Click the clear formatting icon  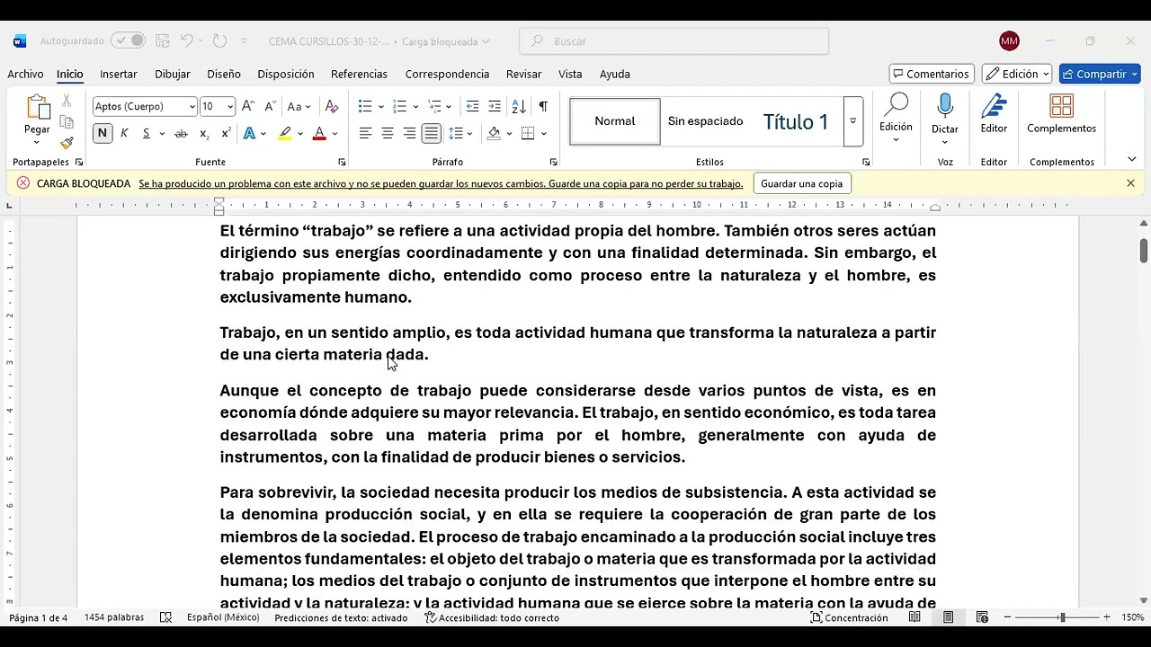[x=332, y=106]
